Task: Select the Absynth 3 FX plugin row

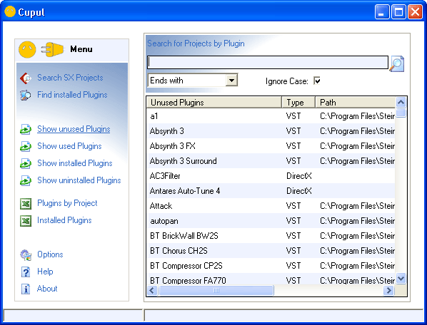Action: pyautogui.click(x=271, y=146)
